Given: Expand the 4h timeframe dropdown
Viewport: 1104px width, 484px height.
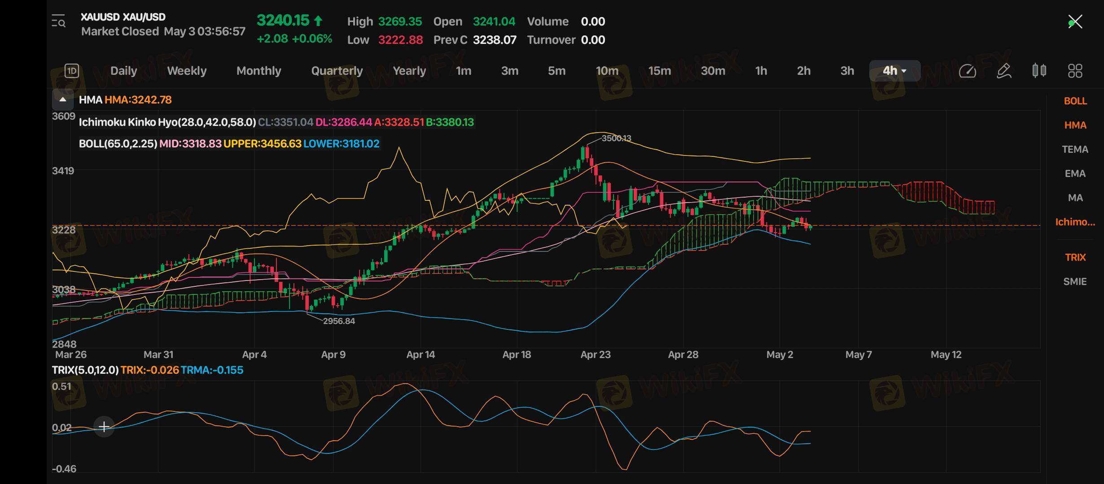Looking at the screenshot, I should [x=894, y=71].
